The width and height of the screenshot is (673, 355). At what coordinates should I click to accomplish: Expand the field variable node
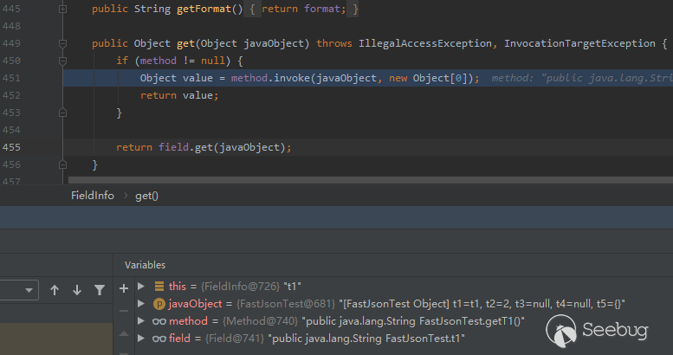click(x=142, y=339)
